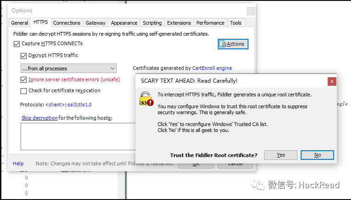Open the CertEnroll engine link
The width and height of the screenshot is (351, 200).
click(x=212, y=68)
